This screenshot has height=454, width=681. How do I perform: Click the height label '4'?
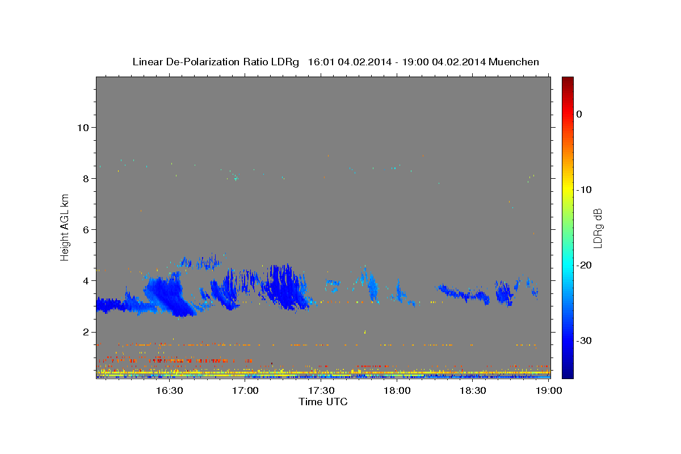click(x=86, y=280)
